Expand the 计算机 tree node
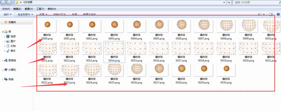281x111 pixels. (3, 70)
